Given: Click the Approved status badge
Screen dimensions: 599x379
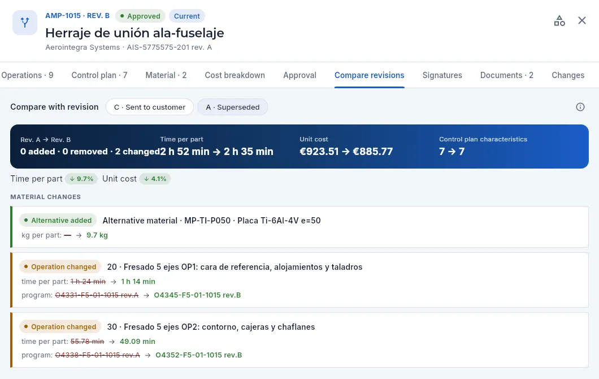Looking at the screenshot, I should (x=140, y=16).
